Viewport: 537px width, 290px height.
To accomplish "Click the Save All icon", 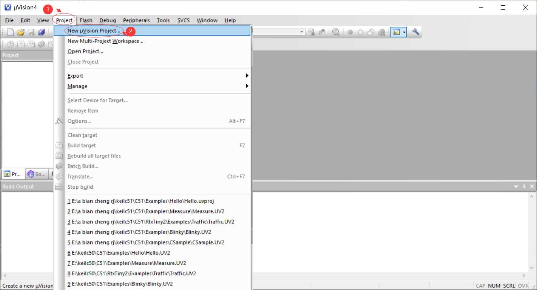I will [42, 32].
